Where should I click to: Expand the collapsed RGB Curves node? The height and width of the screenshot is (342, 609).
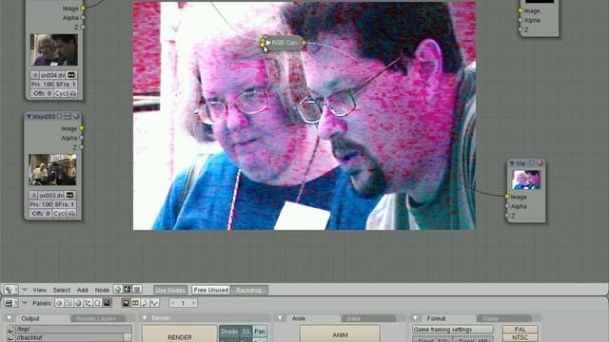(268, 42)
